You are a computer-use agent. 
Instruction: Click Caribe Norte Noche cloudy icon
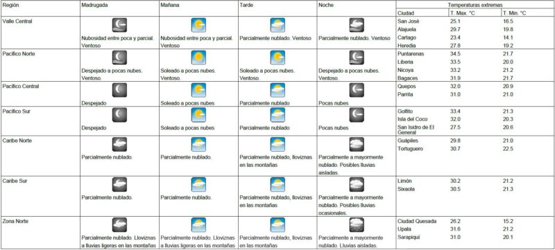(357, 145)
